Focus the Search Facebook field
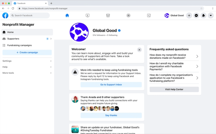This screenshot has width=216, height=134. tap(30, 15)
